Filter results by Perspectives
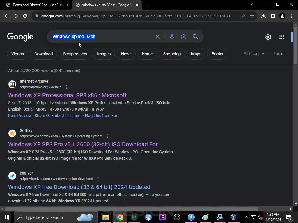Image resolution: width=298 pixels, height=223 pixels. point(75,54)
